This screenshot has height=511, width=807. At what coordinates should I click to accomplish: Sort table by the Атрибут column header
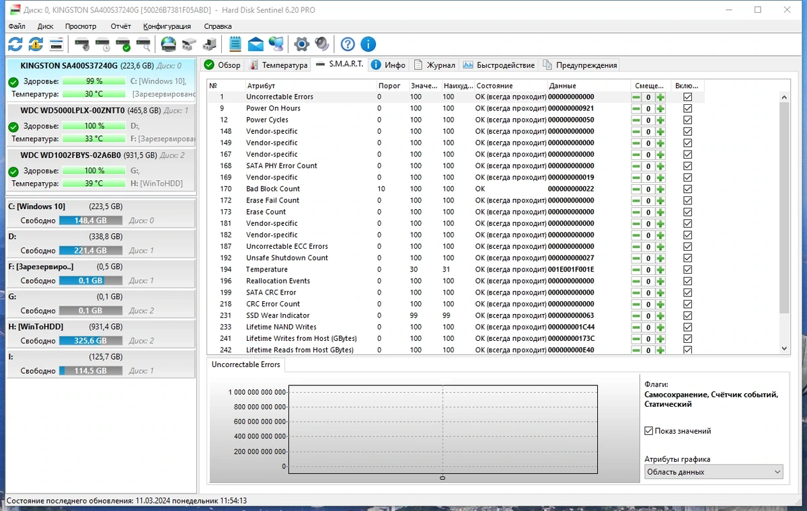309,85
